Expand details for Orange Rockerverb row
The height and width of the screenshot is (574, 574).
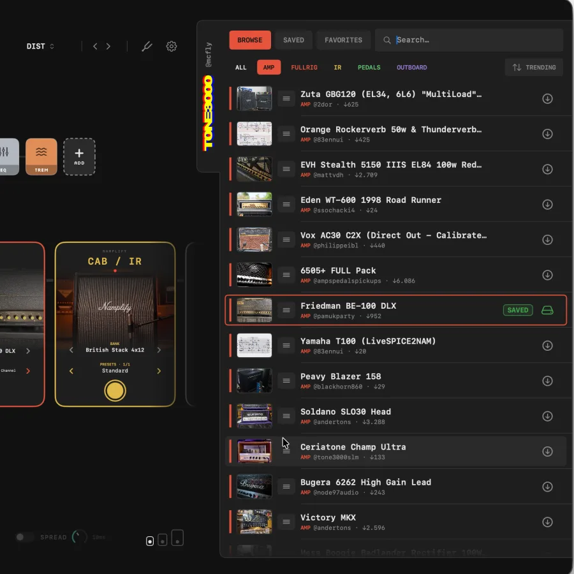click(286, 134)
